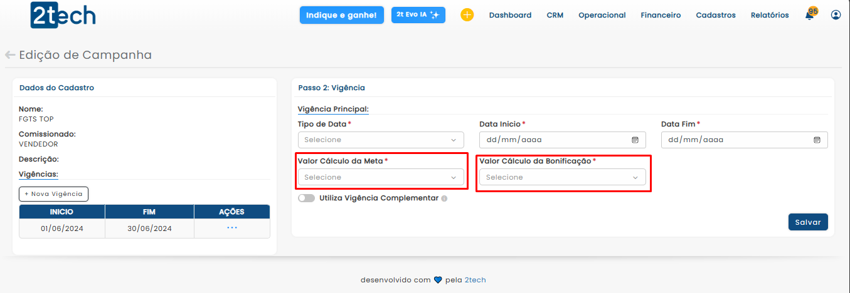Open the Dashboard menu

point(510,15)
